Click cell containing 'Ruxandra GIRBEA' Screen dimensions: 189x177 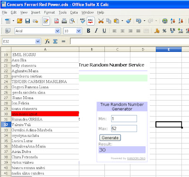pos(45,119)
